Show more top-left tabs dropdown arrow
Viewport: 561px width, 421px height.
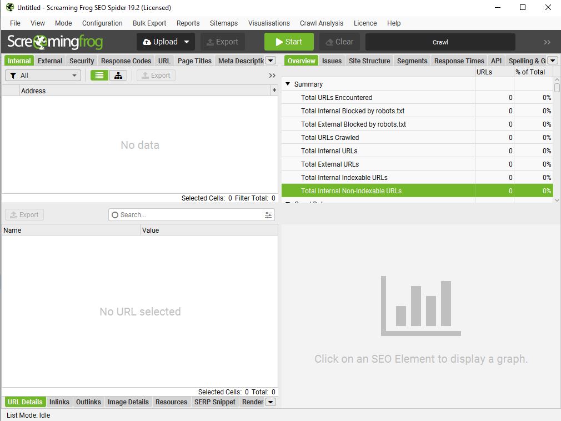point(271,61)
